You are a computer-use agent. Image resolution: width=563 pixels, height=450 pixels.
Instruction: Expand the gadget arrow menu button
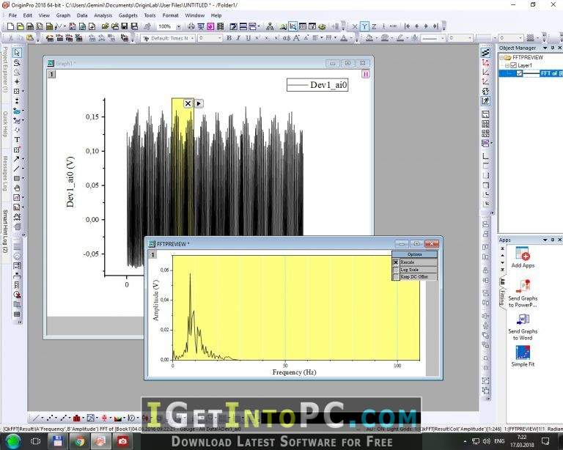(199, 104)
